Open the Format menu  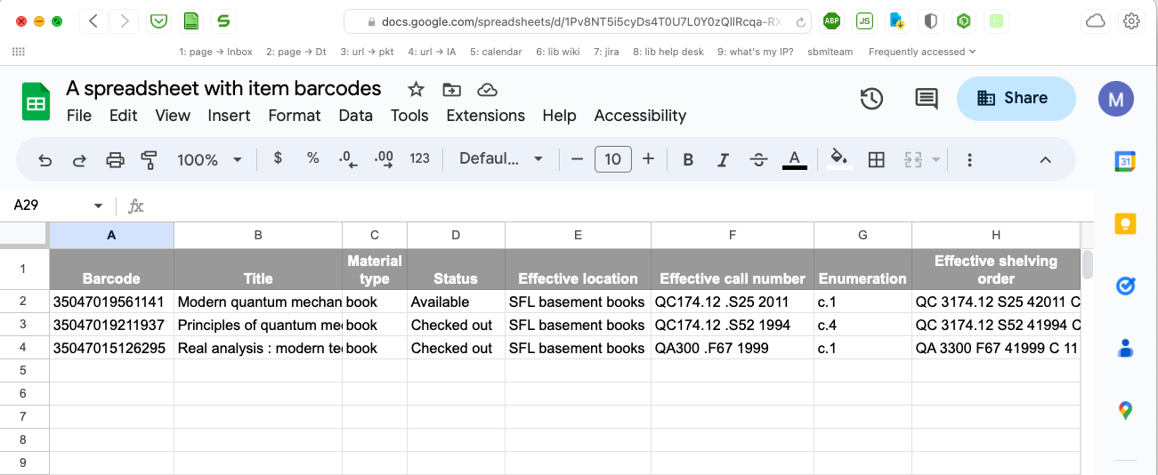(294, 116)
